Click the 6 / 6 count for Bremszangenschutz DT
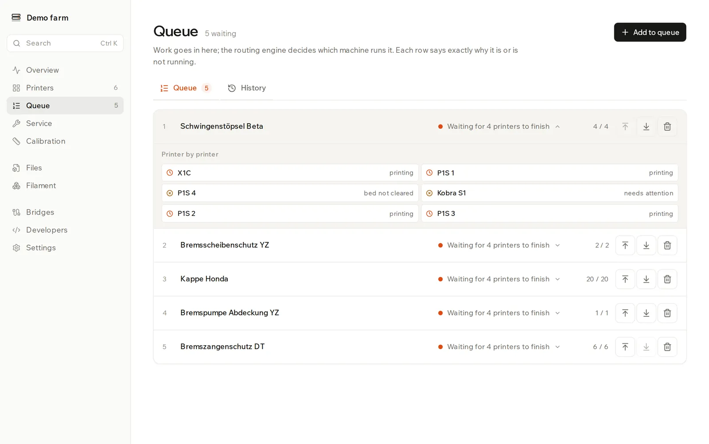 click(x=600, y=347)
